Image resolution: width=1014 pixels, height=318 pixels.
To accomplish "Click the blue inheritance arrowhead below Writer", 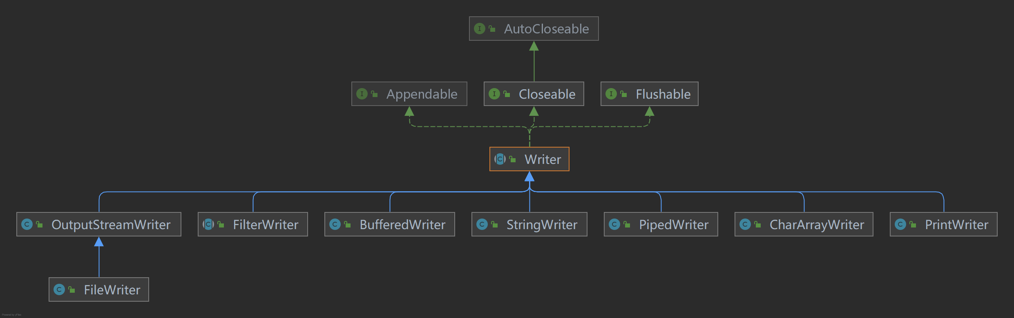I will [529, 177].
